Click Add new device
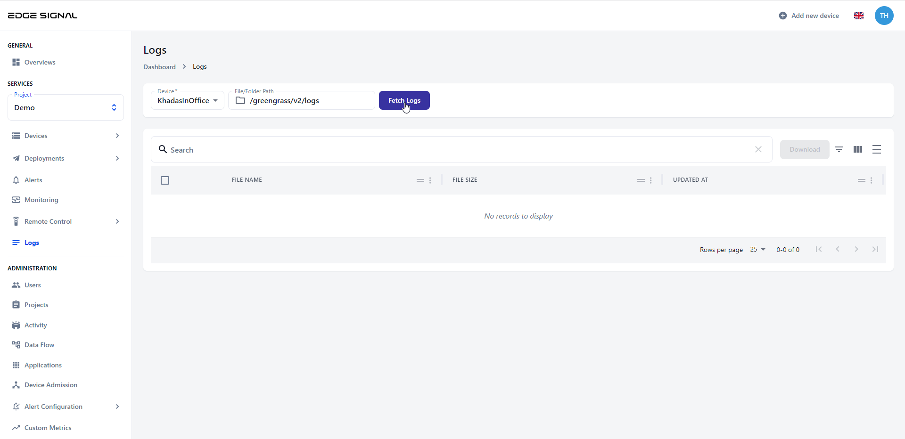Image resolution: width=905 pixels, height=439 pixels. (809, 16)
